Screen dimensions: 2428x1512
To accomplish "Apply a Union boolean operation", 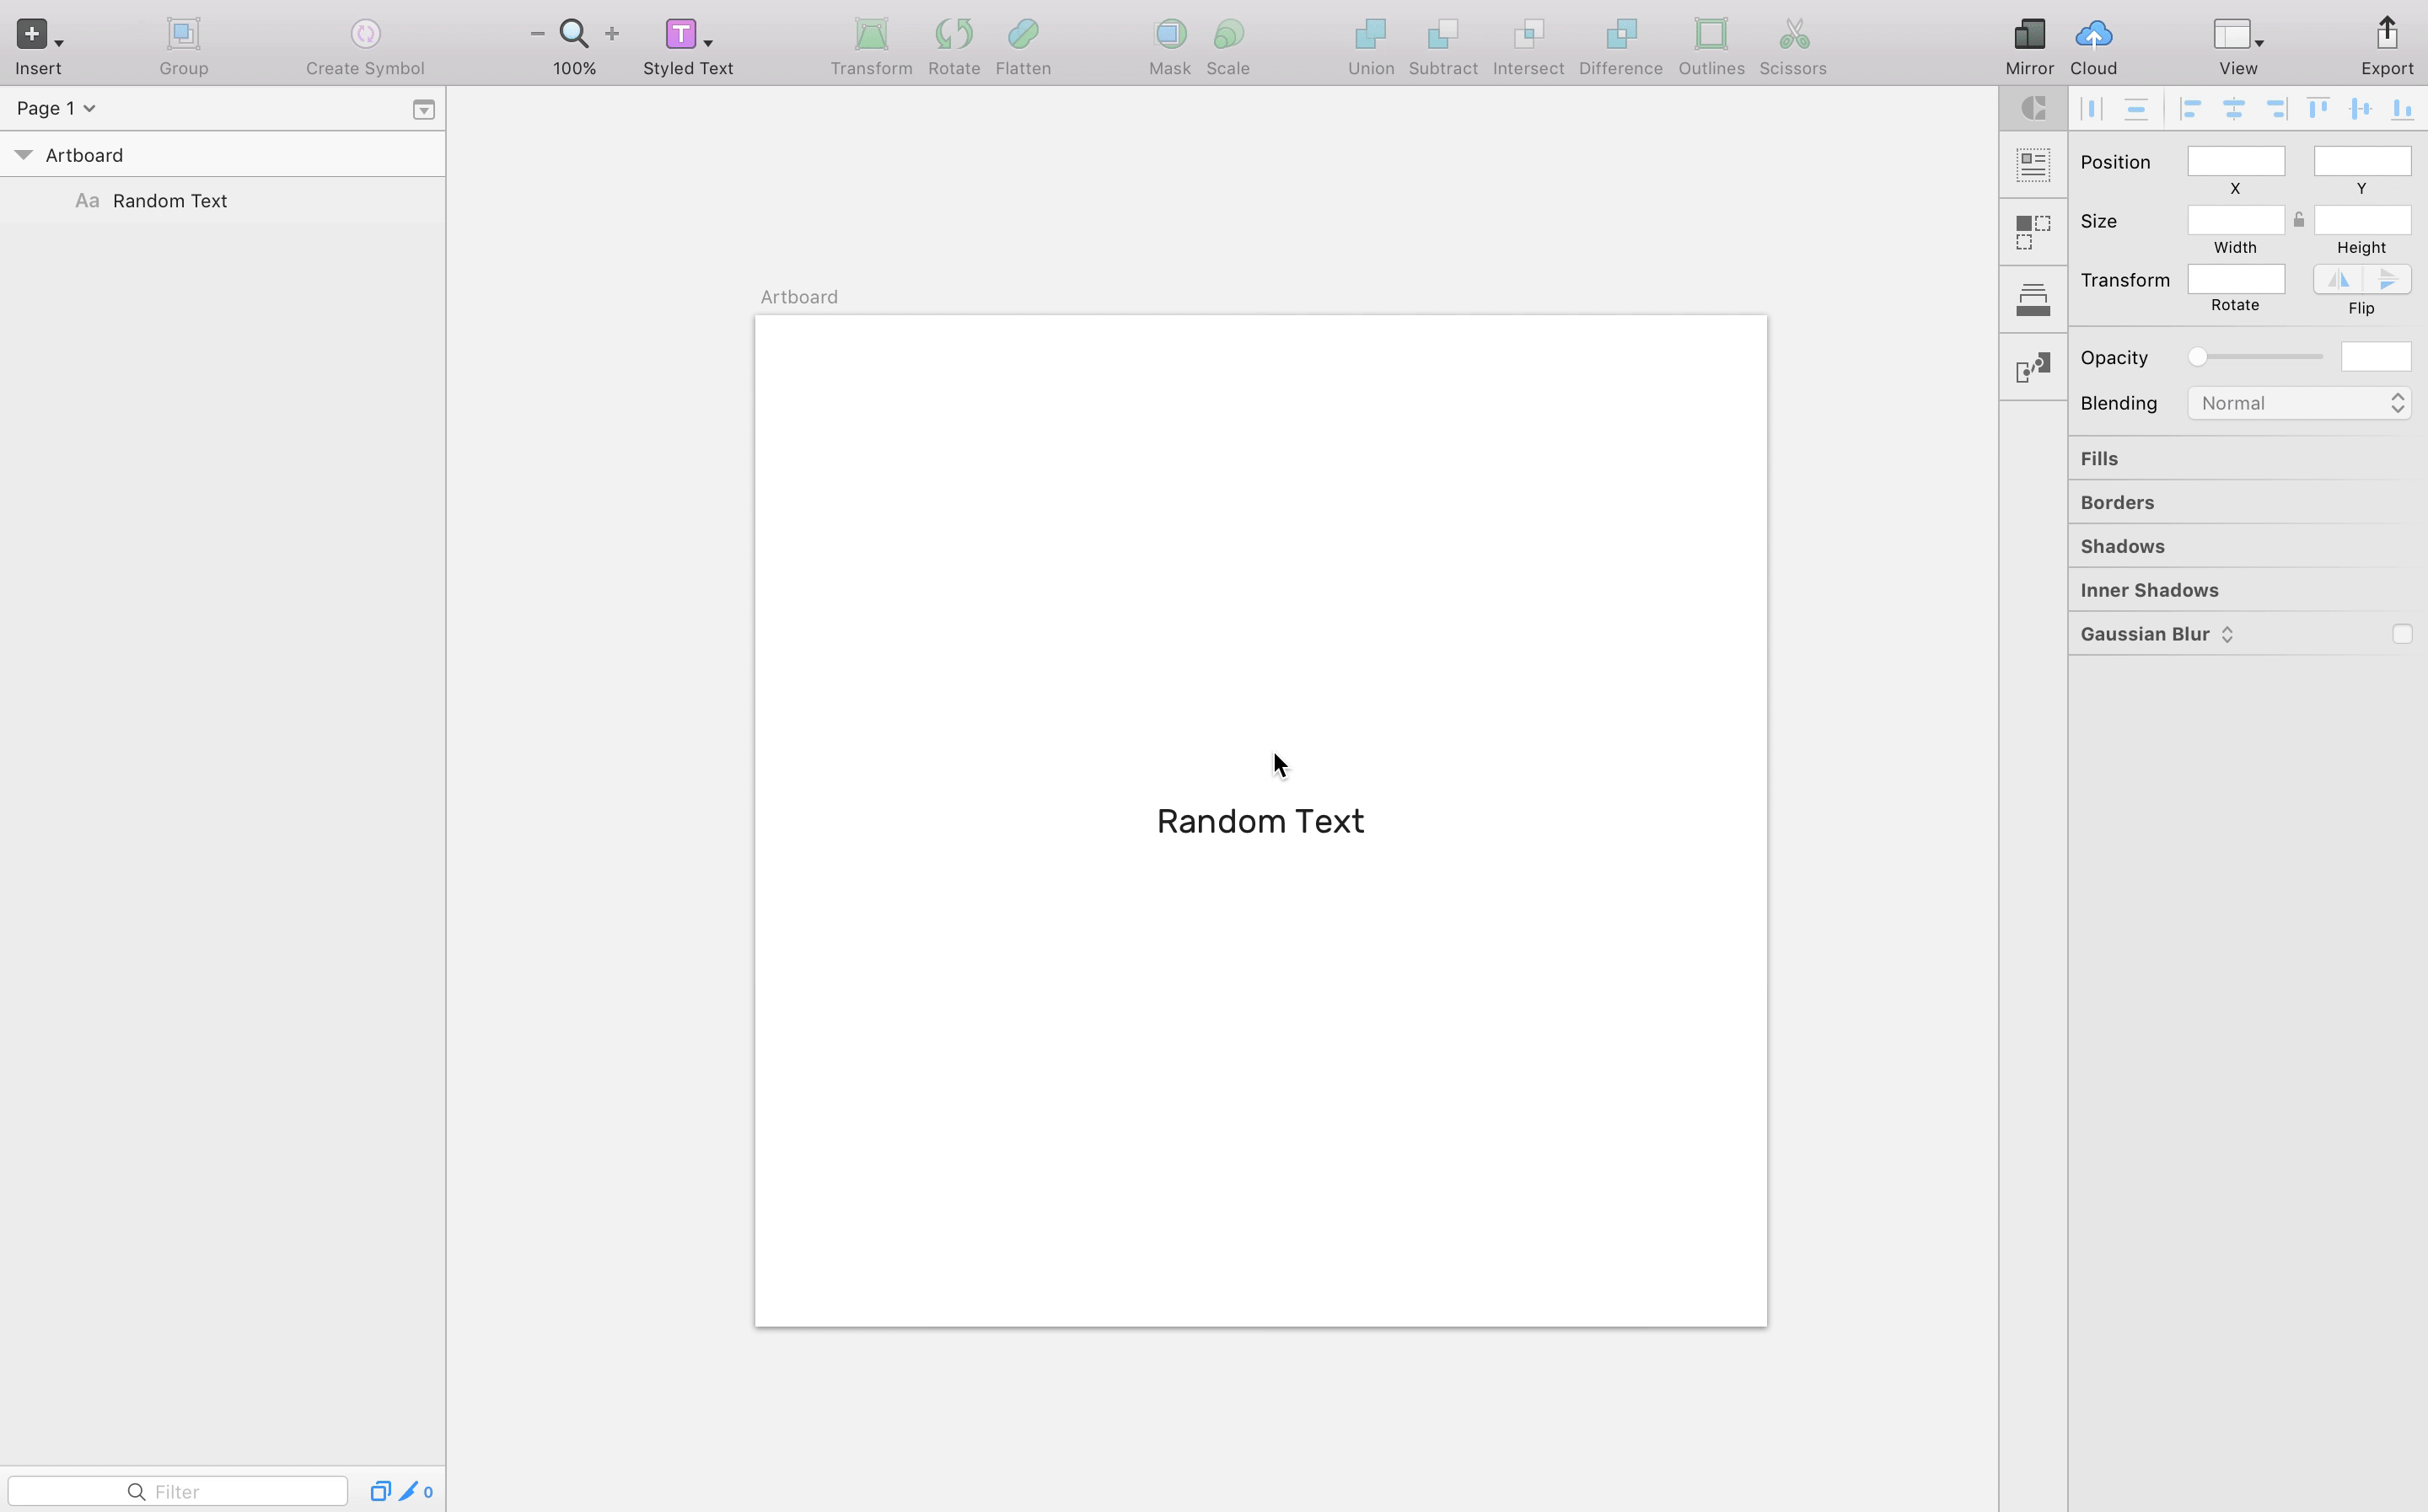I will (1369, 33).
